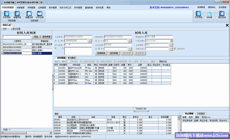Screen dimensions: 230x139
Task: Click the 在线客服 link
Action: click(222, 7)
